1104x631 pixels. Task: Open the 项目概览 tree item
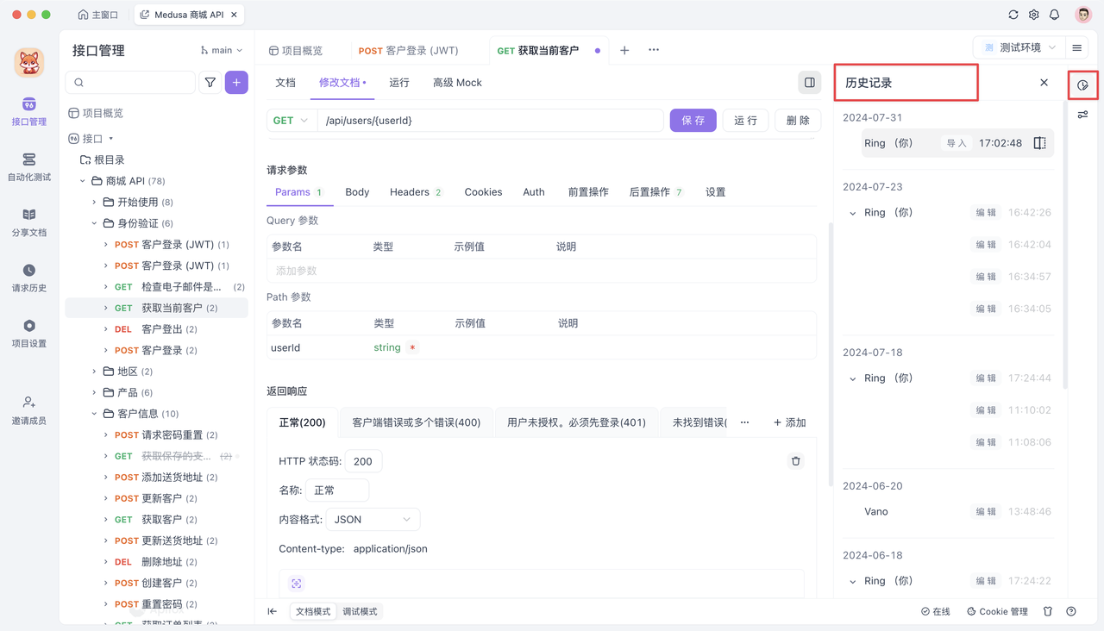96,113
